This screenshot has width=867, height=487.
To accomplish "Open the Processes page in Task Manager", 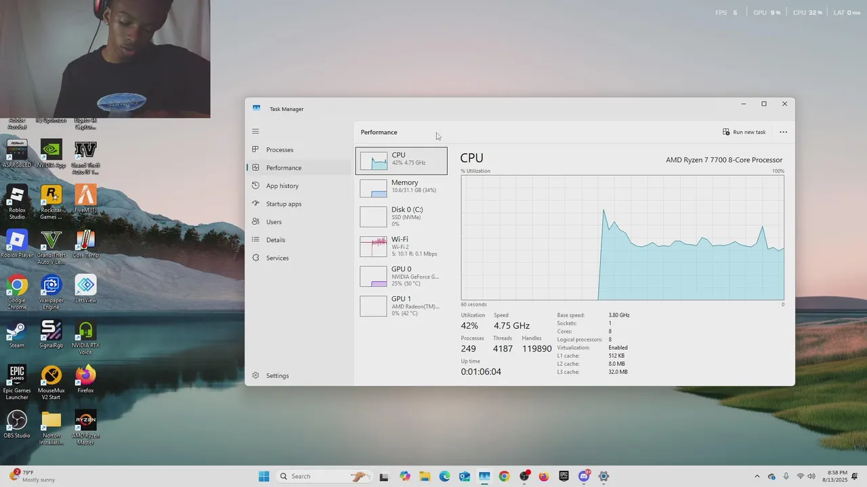I will point(299,149).
